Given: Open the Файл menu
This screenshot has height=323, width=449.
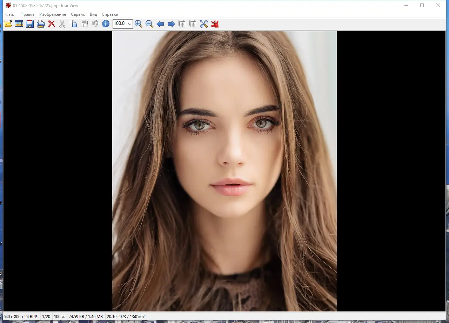Looking at the screenshot, I should tap(11, 14).
